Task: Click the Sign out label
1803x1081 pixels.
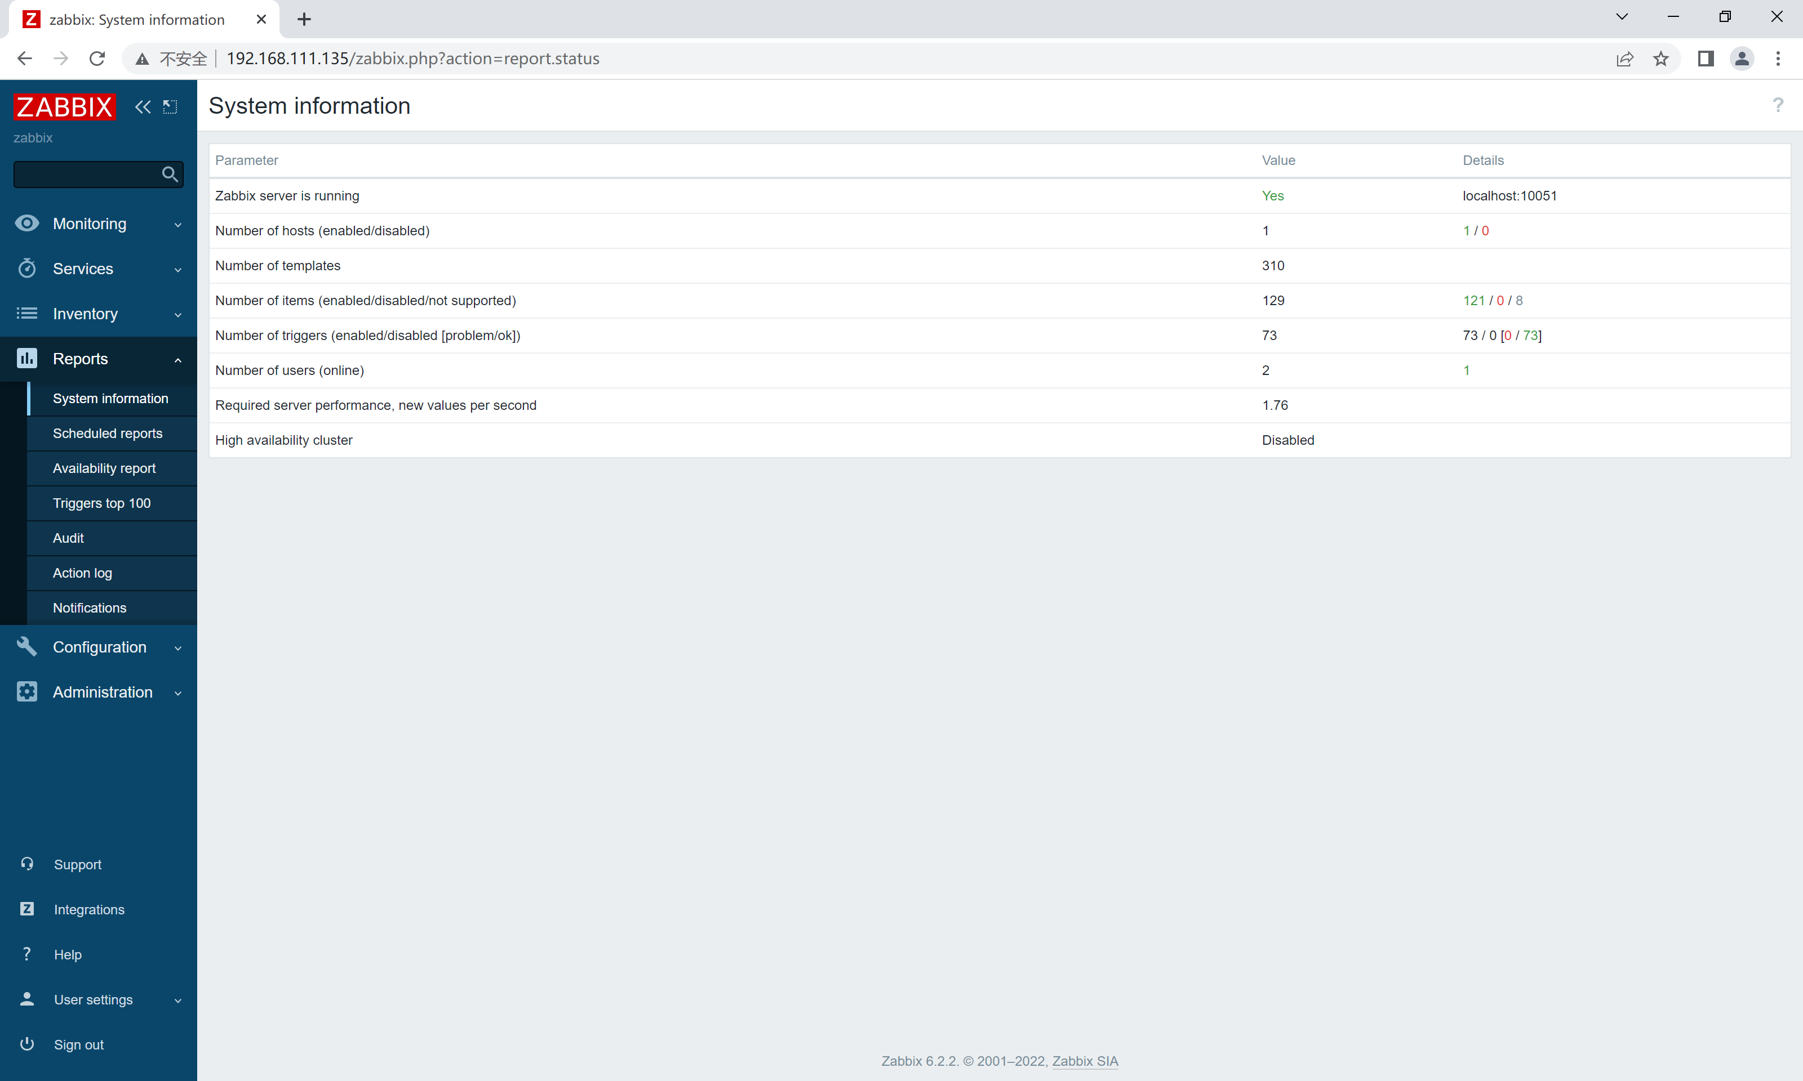Action: tap(79, 1044)
